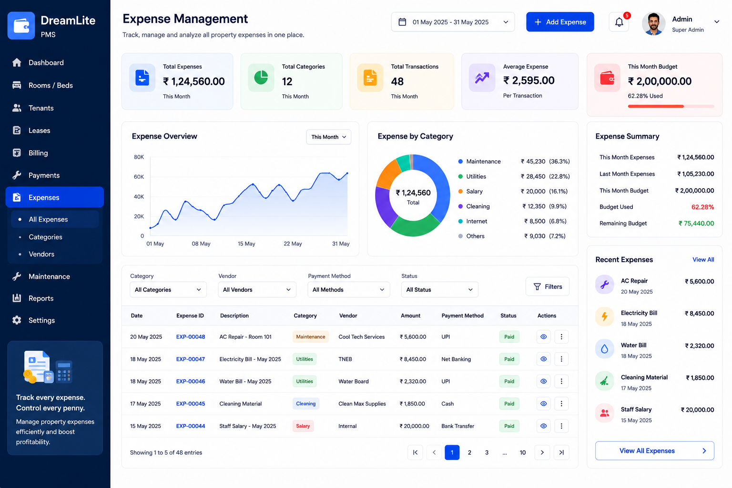This screenshot has width=732, height=488.
Task: Open the date range dropdown 01 May 2025 - 31 May 2025
Action: click(x=453, y=22)
